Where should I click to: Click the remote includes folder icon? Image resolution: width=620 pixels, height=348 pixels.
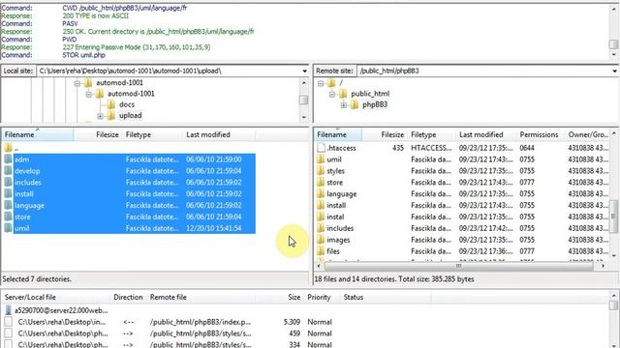(321, 228)
